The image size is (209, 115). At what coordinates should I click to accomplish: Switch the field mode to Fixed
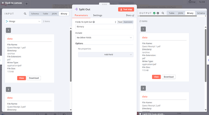(120, 22)
